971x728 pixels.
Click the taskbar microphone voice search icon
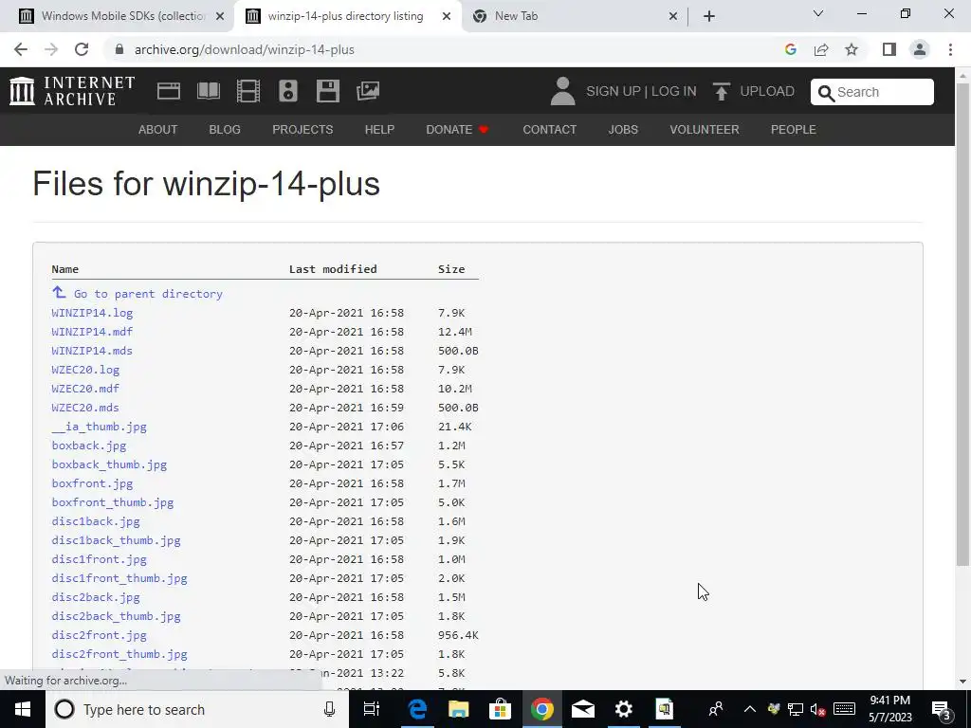pyautogui.click(x=329, y=709)
